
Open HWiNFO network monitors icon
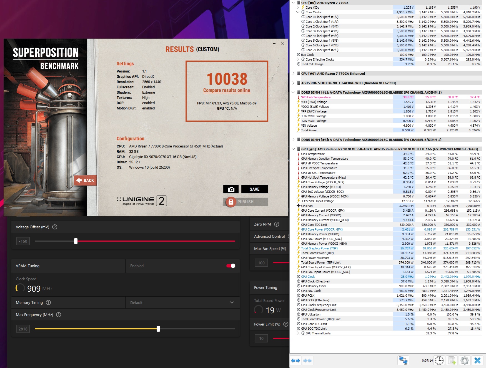403,361
